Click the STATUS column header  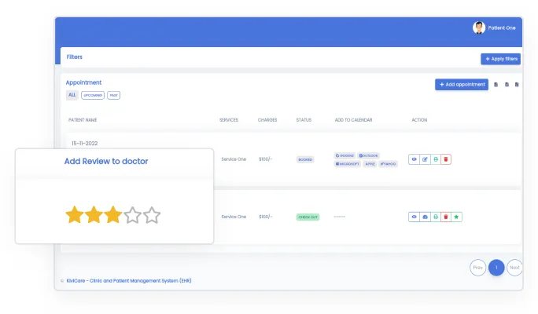304,120
